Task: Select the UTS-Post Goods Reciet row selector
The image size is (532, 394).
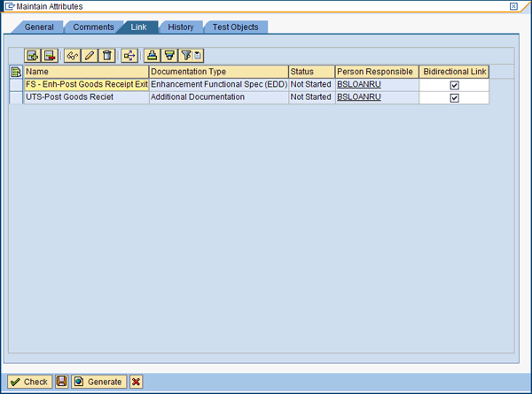Action: 16,97
